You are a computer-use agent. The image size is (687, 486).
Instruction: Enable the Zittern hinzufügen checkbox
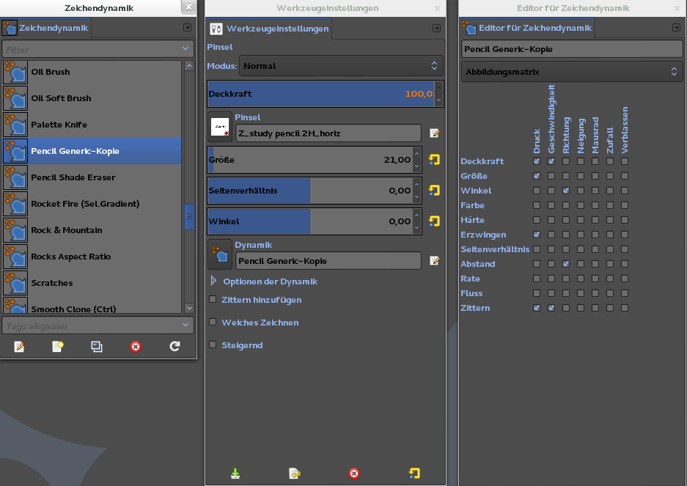pyautogui.click(x=213, y=299)
